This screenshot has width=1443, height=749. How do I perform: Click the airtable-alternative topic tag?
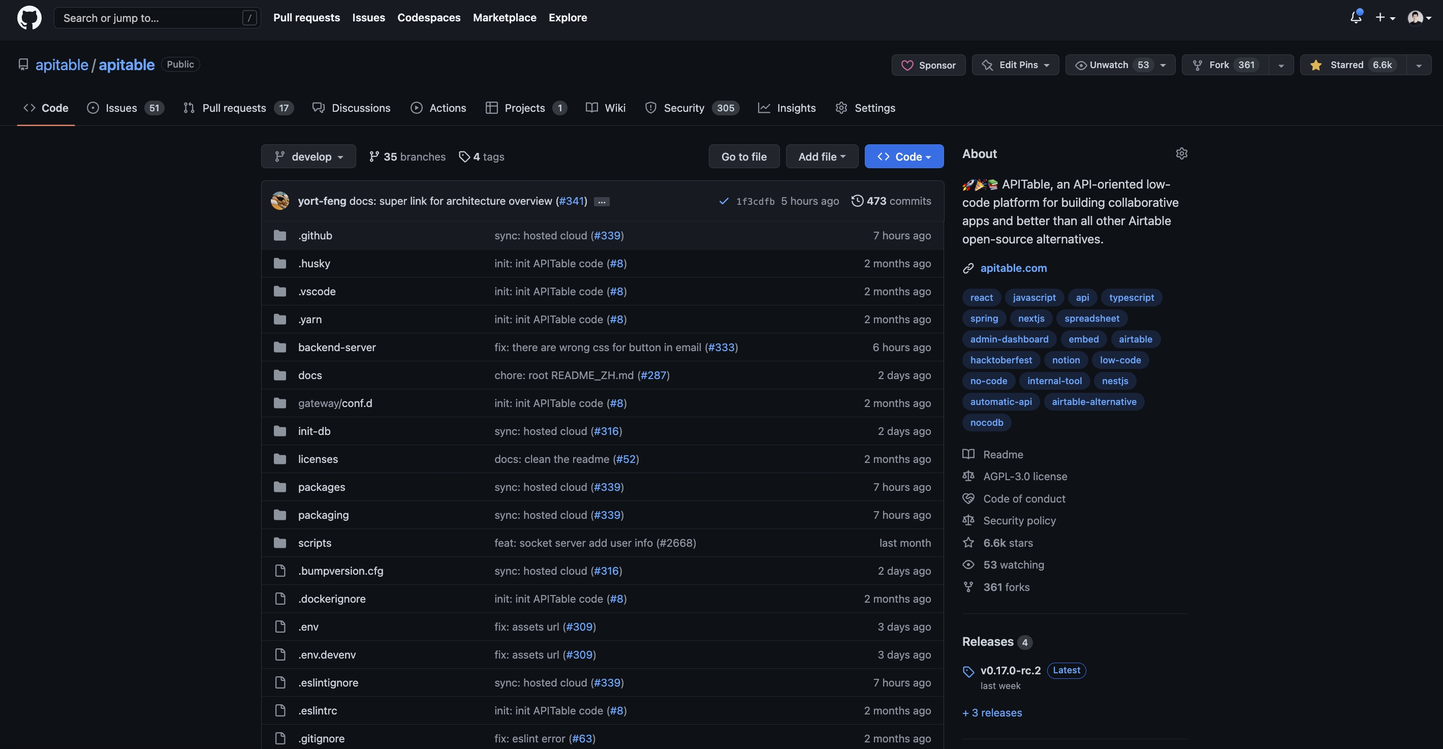[x=1093, y=401]
